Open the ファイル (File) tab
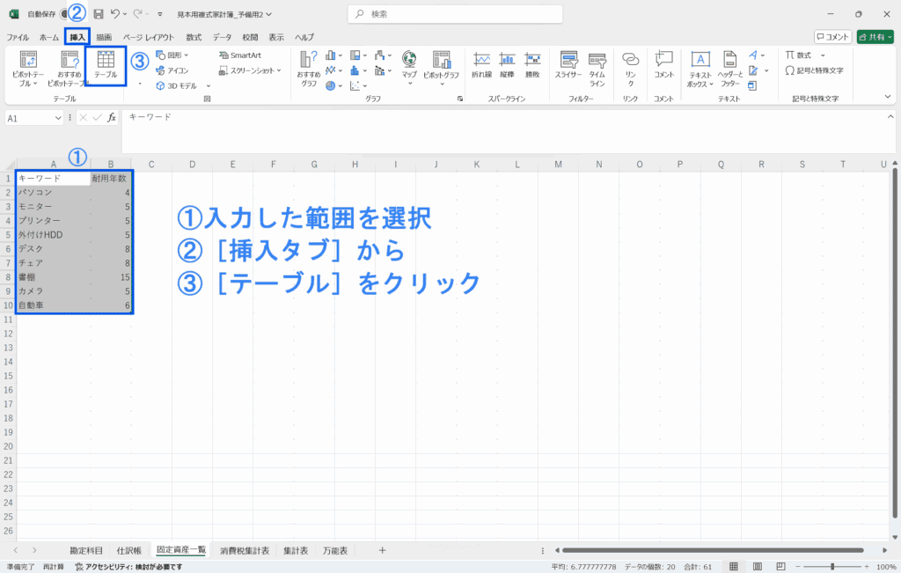Viewport: 901px width, 573px height. click(x=18, y=37)
